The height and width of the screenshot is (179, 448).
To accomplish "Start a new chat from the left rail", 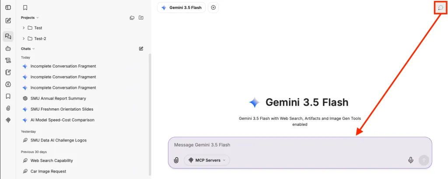I will pyautogui.click(x=8, y=20).
